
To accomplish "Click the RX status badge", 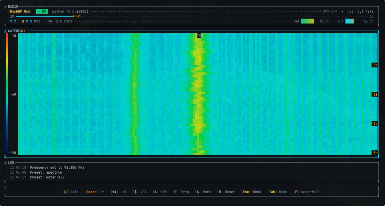I will coord(42,11).
